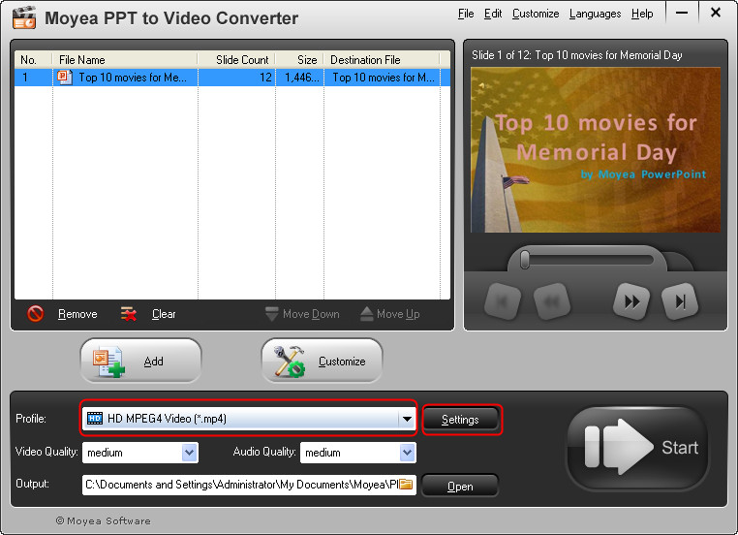Click the destination cell 'Top 10 movies for M...'
The height and width of the screenshot is (535, 738).
pyautogui.click(x=384, y=78)
